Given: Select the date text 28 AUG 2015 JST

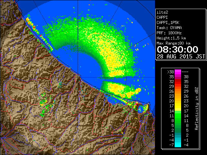Looking at the screenshot, I should click(x=181, y=57).
